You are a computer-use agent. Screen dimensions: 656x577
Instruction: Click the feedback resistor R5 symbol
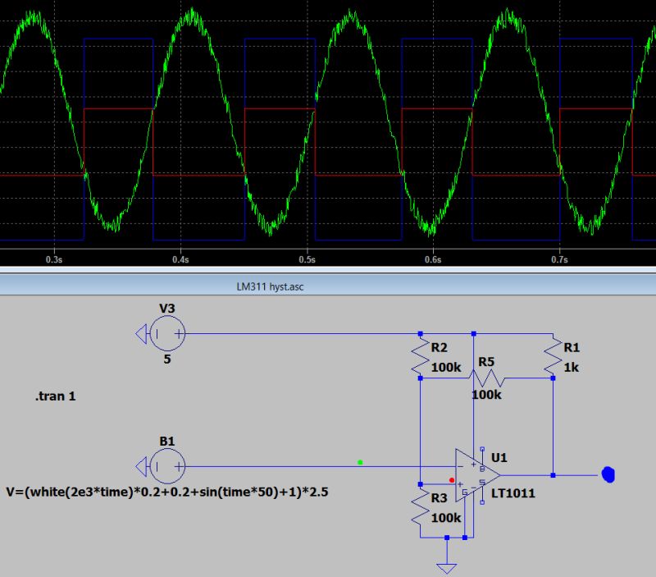coord(488,379)
